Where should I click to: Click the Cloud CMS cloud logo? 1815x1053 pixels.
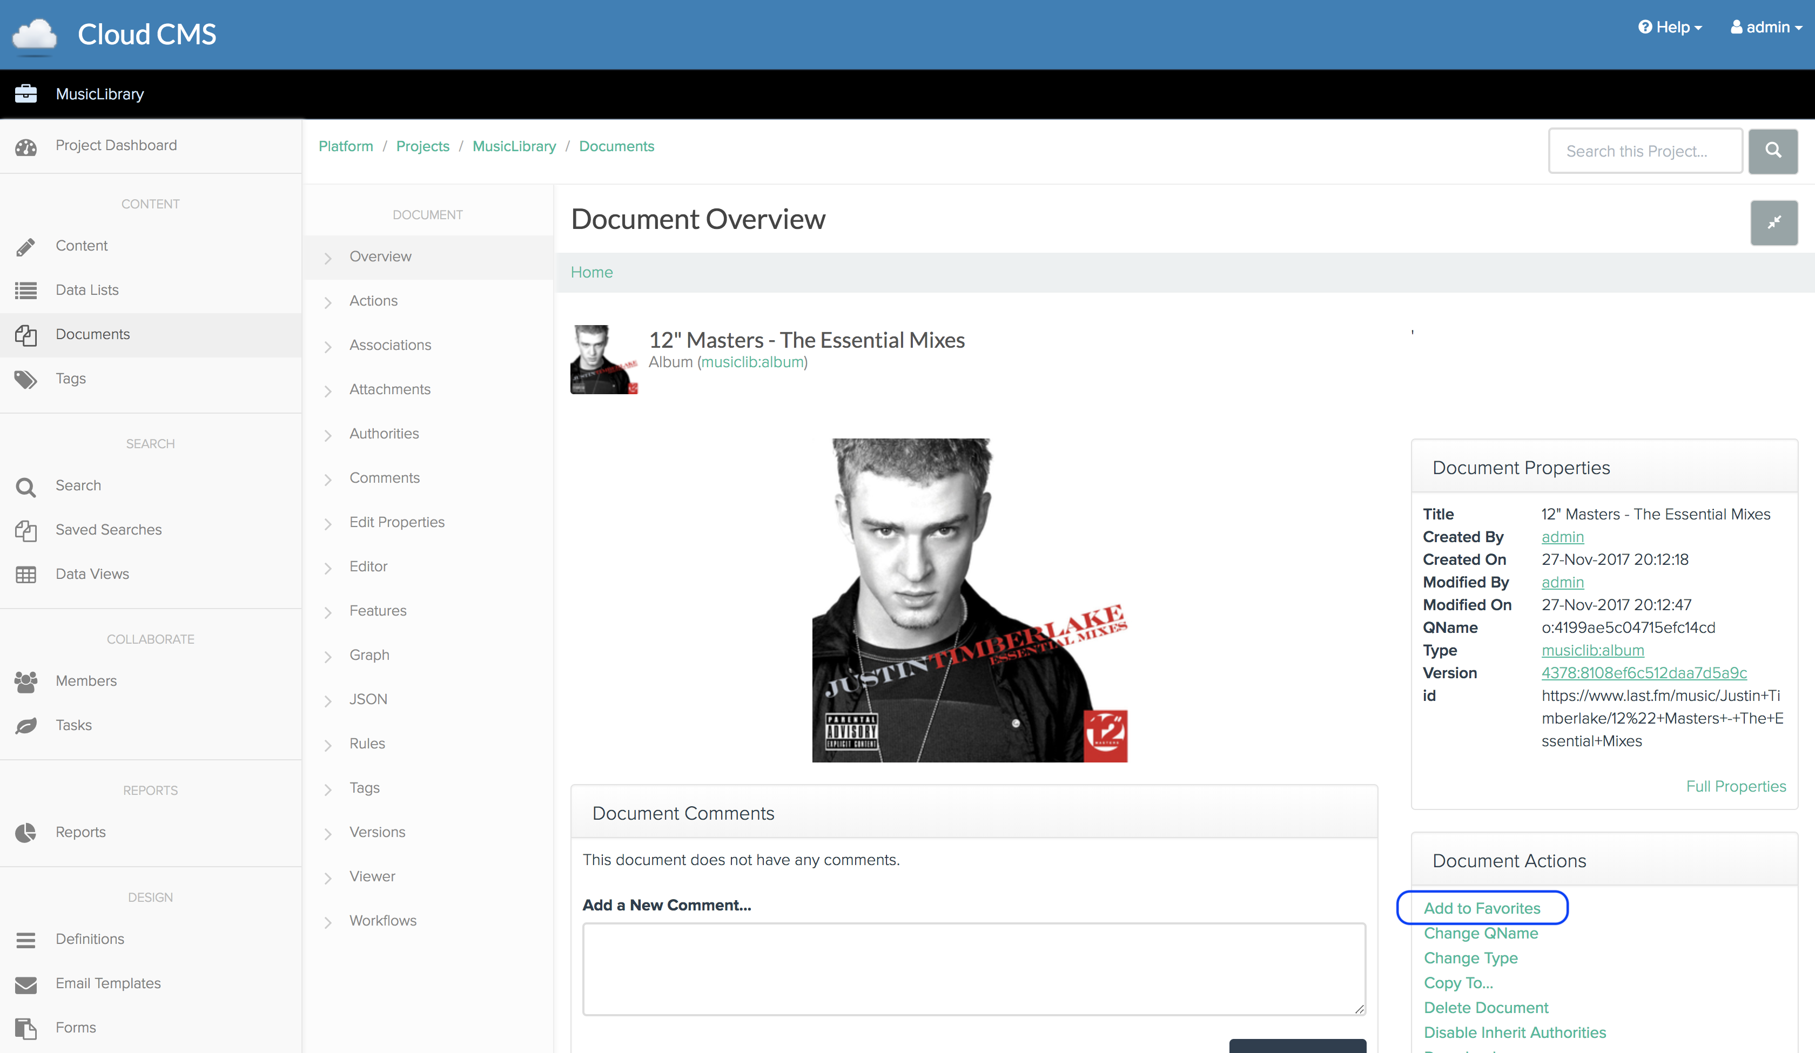point(34,36)
